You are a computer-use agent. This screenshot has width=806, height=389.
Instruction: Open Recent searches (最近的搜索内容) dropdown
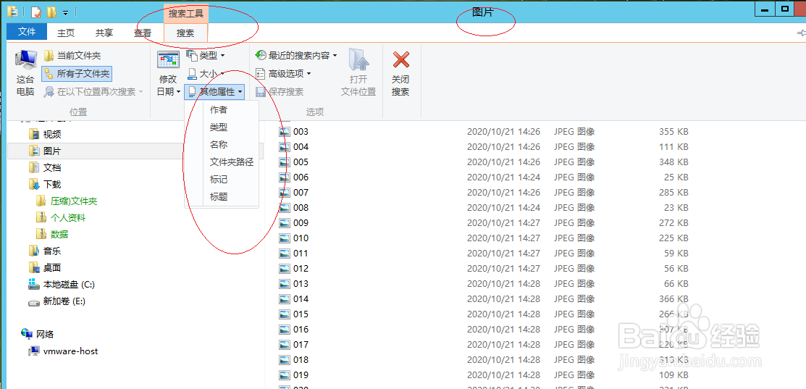pyautogui.click(x=296, y=55)
